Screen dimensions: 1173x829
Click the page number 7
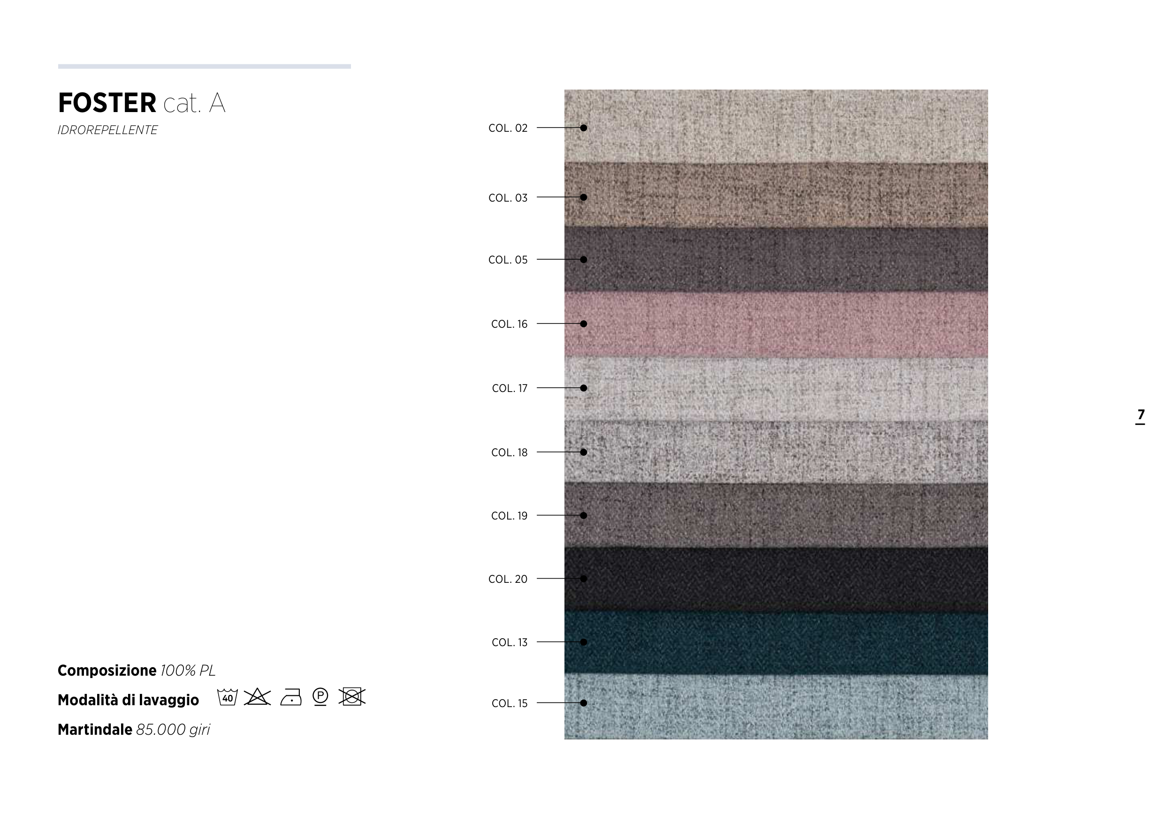click(x=1141, y=415)
